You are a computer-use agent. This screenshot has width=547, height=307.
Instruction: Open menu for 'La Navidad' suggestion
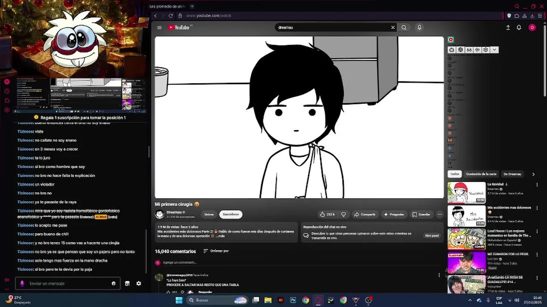[537, 185]
